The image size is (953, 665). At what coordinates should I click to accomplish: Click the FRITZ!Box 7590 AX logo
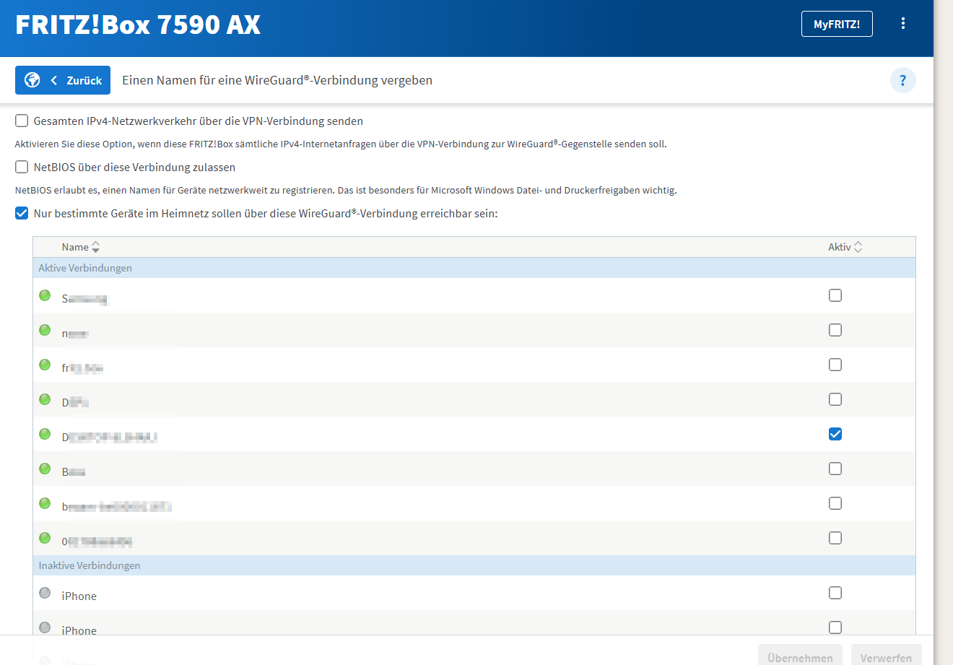pyautogui.click(x=138, y=25)
